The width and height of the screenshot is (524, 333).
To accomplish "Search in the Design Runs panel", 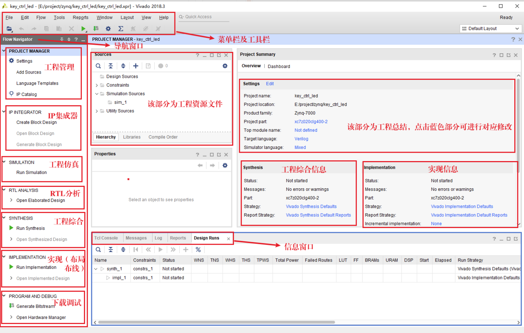I will pyautogui.click(x=98, y=250).
